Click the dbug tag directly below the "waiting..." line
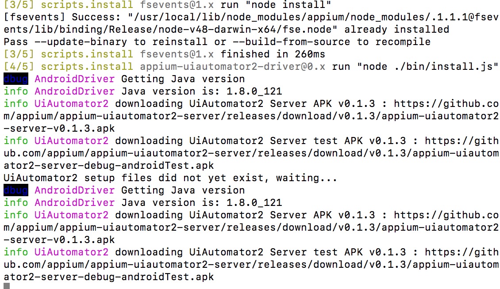This screenshot has height=289, width=500. click(x=16, y=190)
